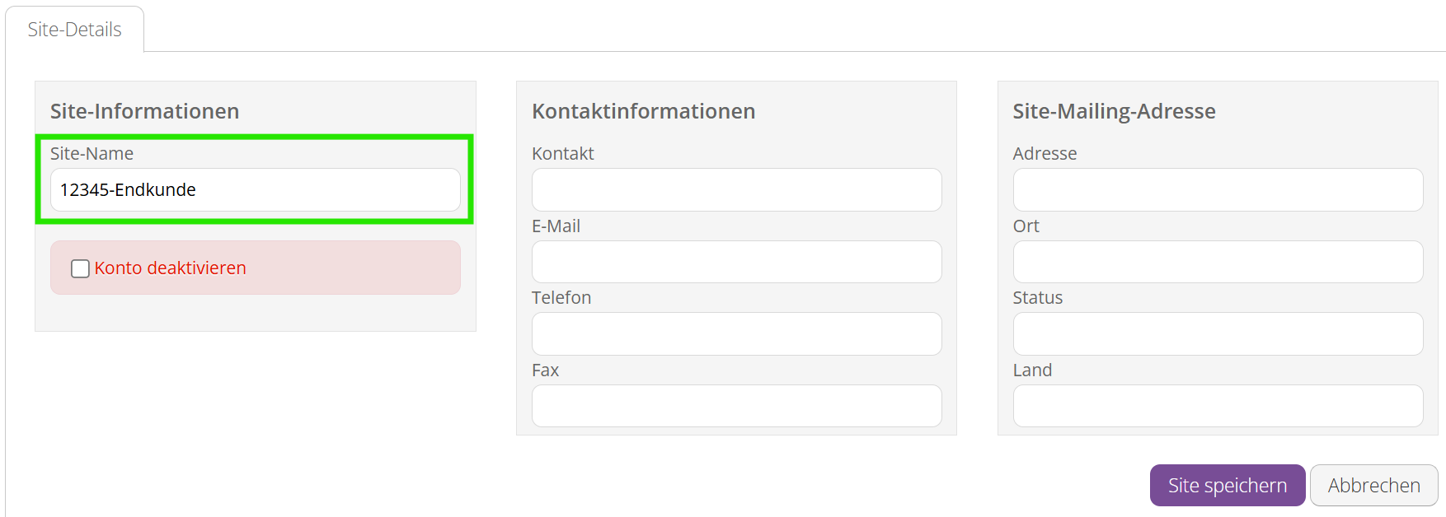Image resolution: width=1446 pixels, height=517 pixels.
Task: Click the Site-Name label text
Action: coord(92,154)
